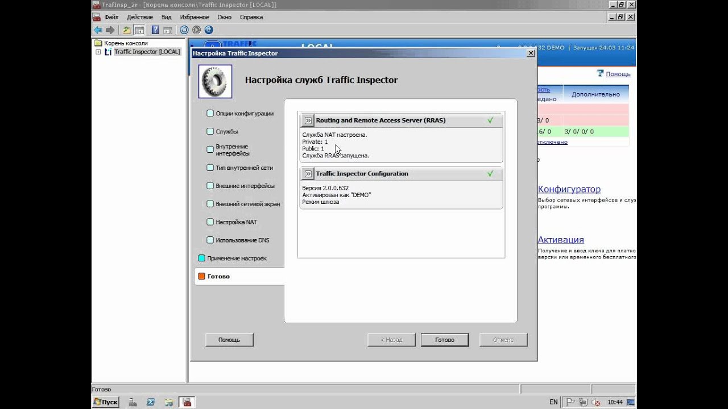Collapse the Routing and Remote Access Server section

(x=308, y=120)
